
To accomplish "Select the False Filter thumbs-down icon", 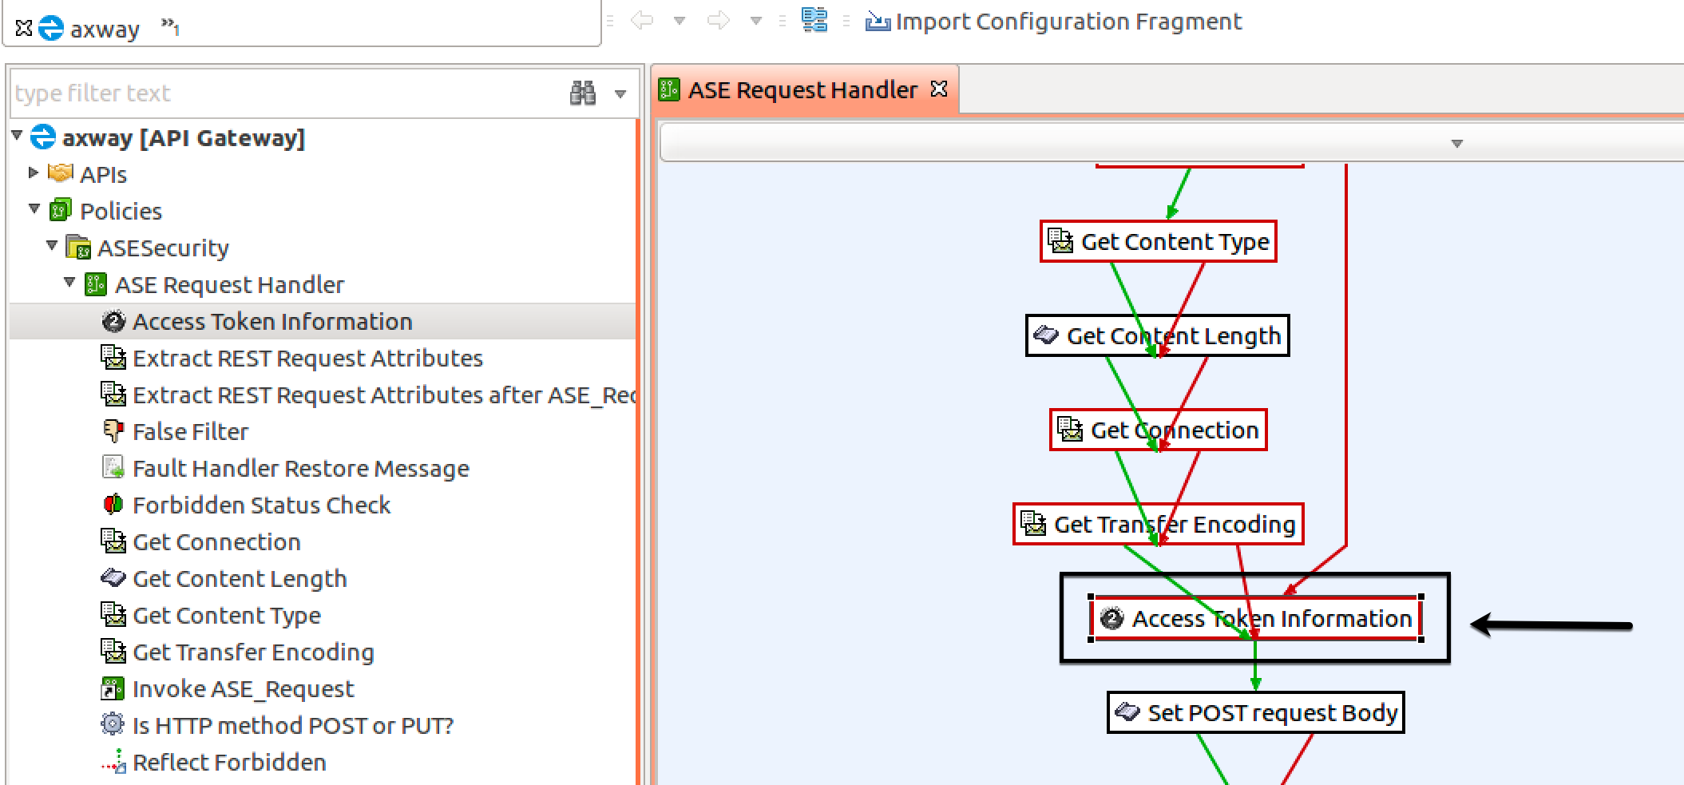I will point(113,431).
